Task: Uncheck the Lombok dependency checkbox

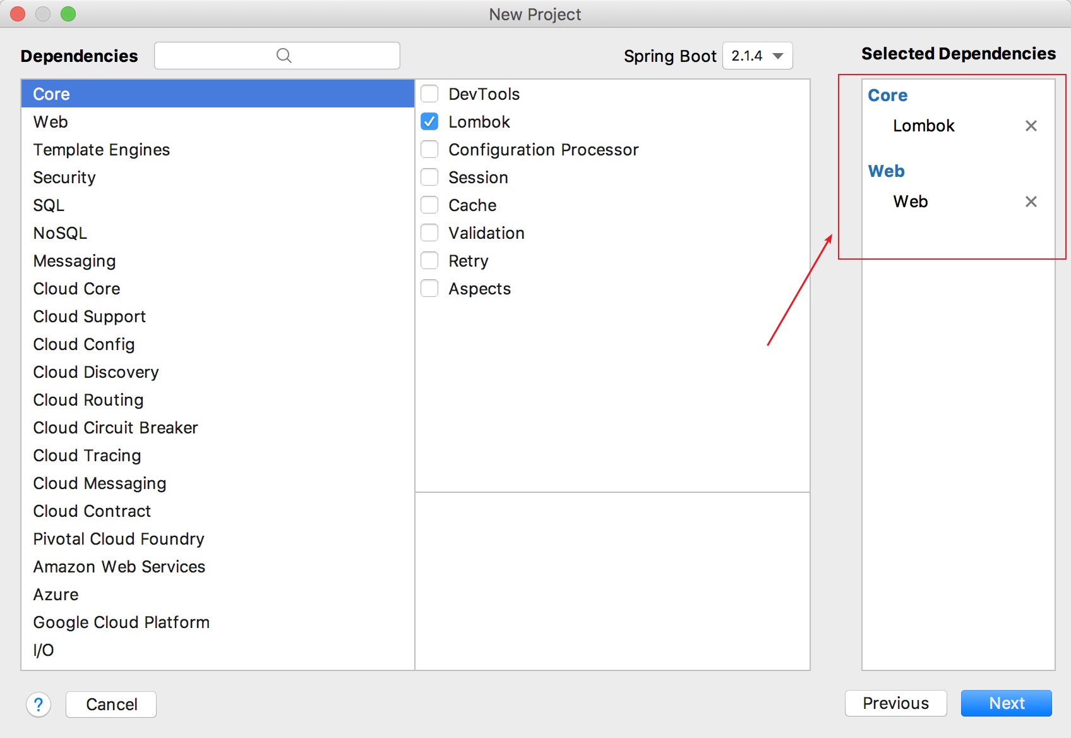Action: coord(429,122)
